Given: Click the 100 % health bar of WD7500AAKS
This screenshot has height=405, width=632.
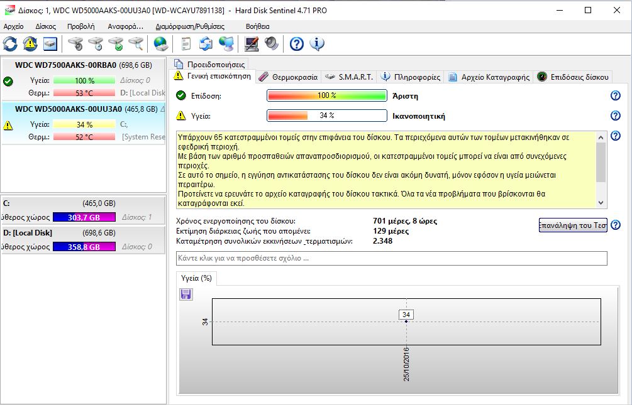Looking at the screenshot, I should tap(84, 80).
